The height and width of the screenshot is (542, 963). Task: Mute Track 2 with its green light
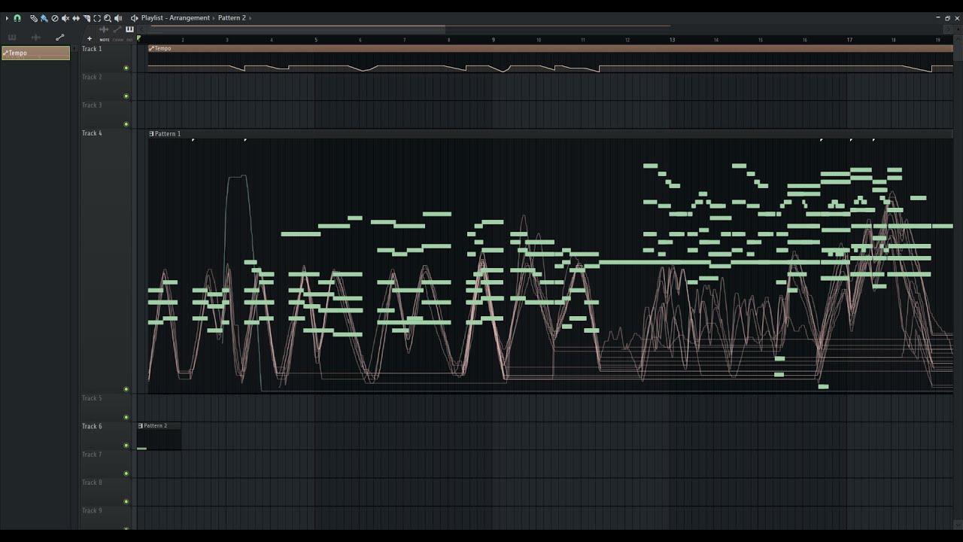click(126, 96)
